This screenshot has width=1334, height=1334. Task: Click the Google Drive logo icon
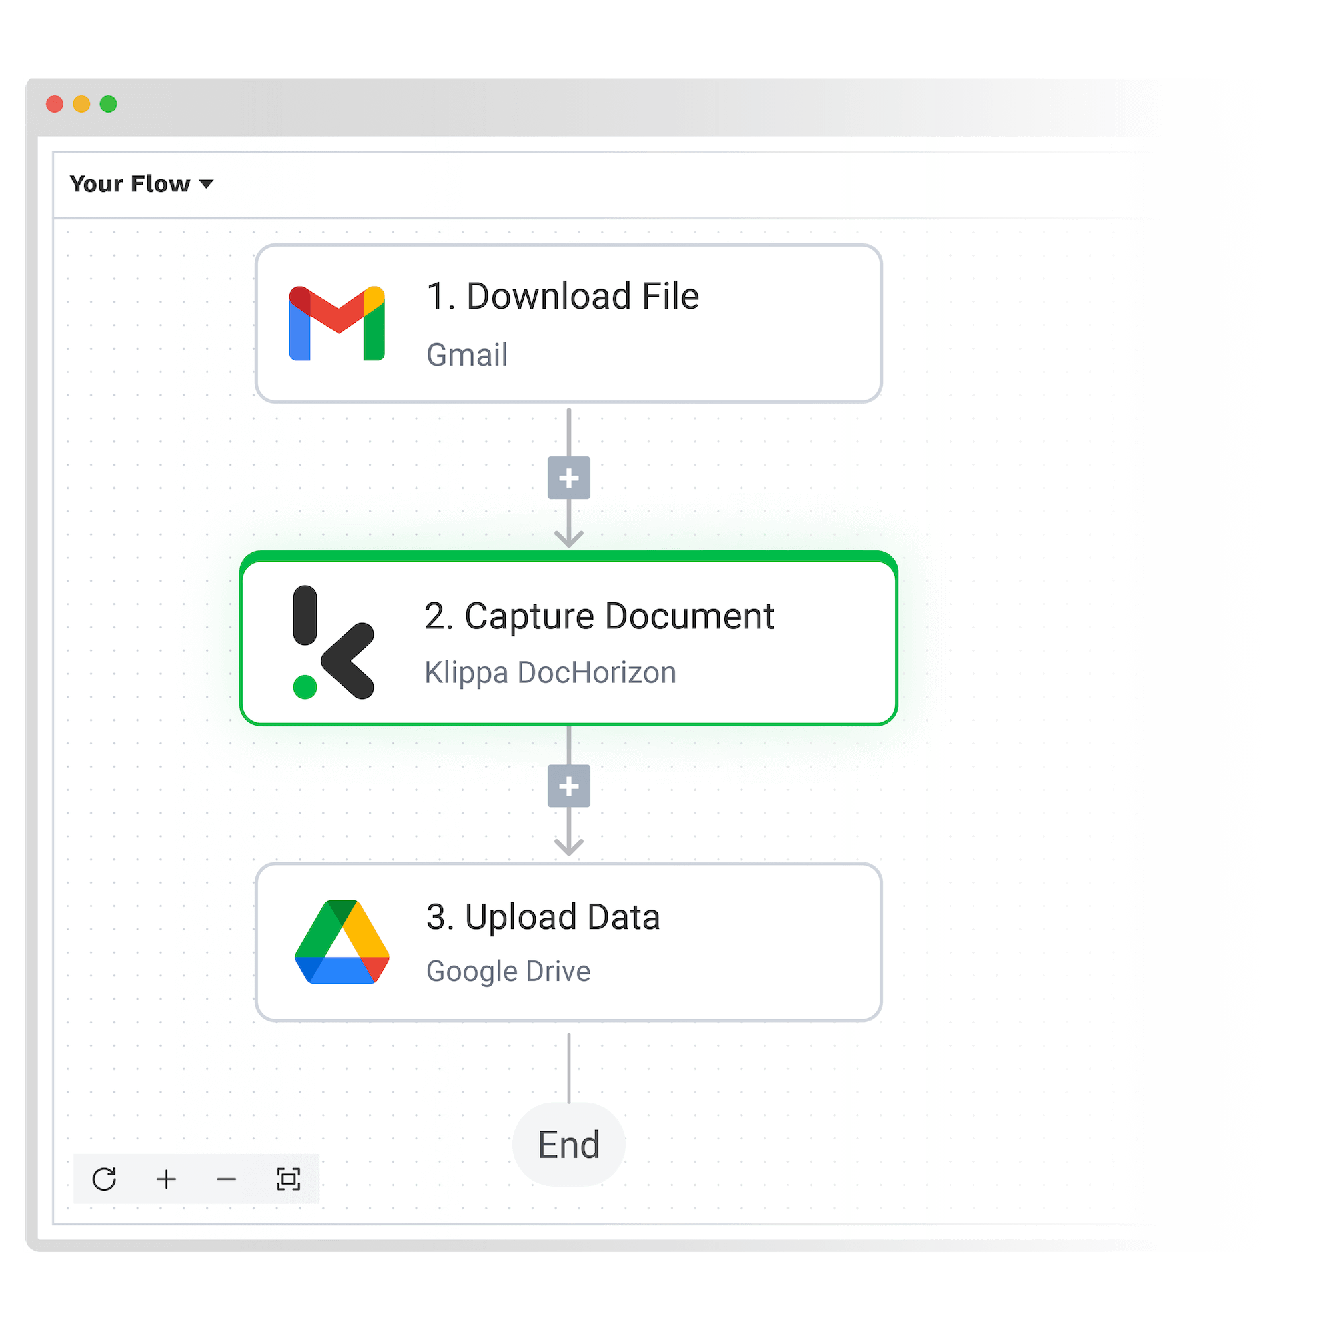[x=342, y=942]
